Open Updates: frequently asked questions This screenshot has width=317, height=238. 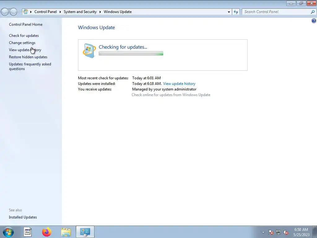point(30,66)
